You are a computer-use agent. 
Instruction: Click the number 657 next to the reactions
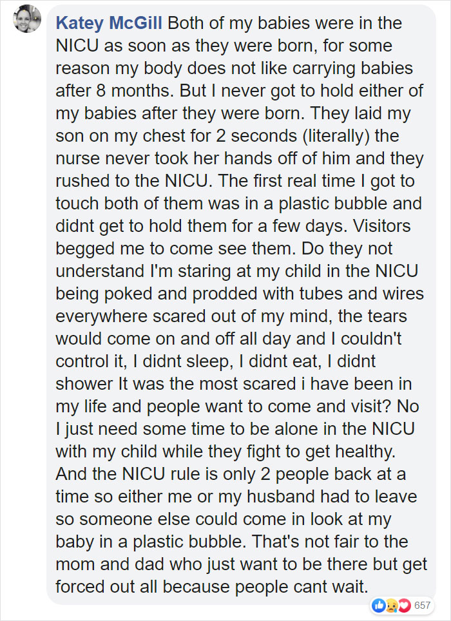423,604
